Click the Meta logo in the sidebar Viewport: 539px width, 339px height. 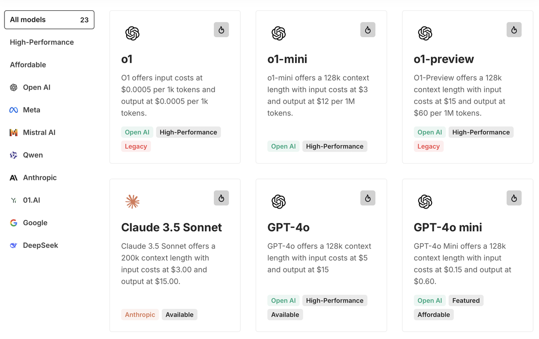pyautogui.click(x=13, y=110)
